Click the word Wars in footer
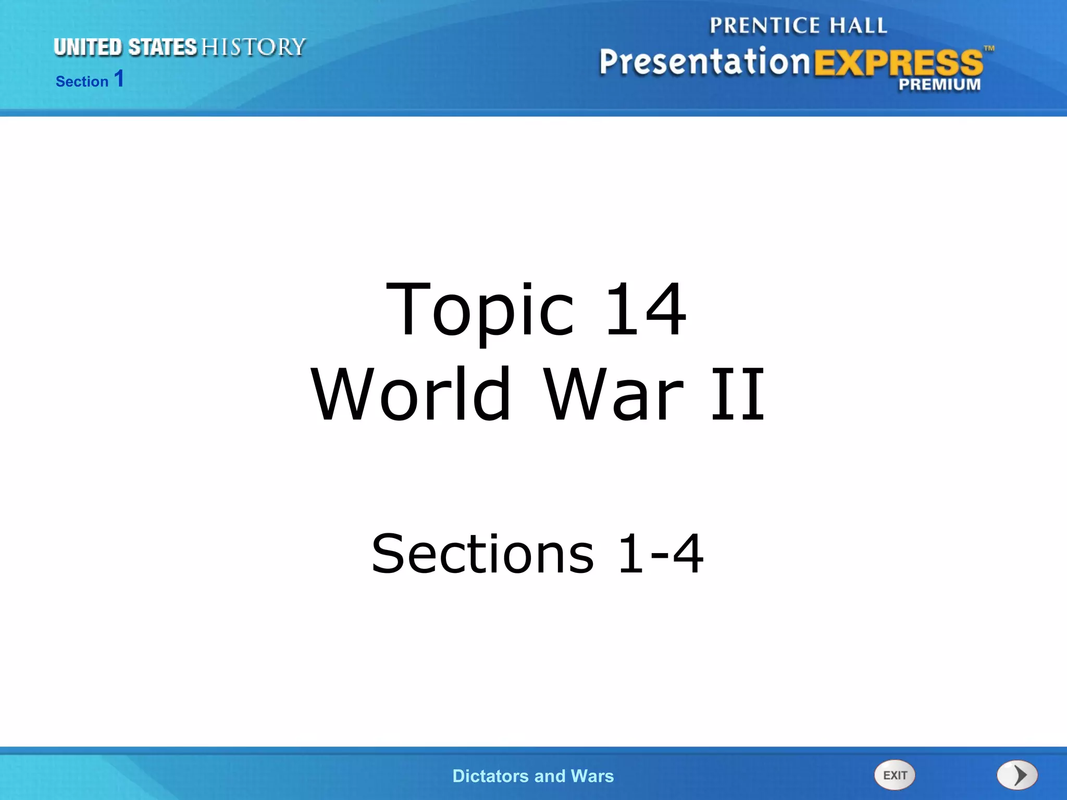The height and width of the screenshot is (800, 1067). 592,776
